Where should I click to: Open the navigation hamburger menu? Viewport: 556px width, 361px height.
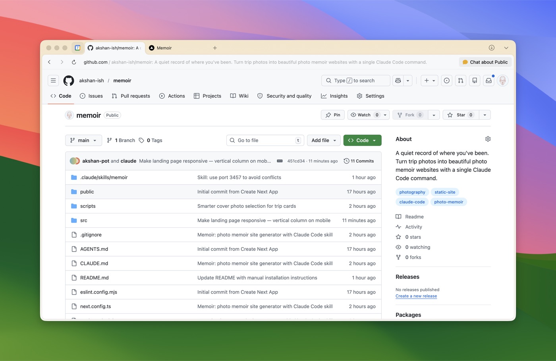pyautogui.click(x=53, y=81)
